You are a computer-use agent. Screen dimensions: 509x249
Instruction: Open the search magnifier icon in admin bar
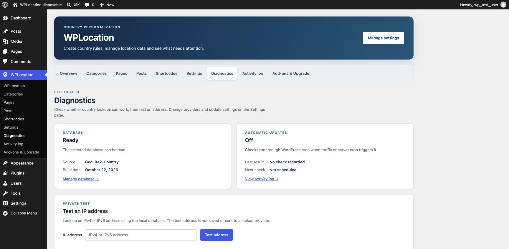coord(69,5)
